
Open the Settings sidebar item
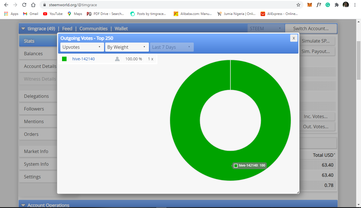[x=32, y=176]
